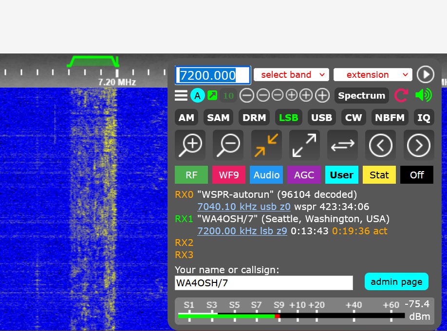Select DRM mode
The image size is (447, 331).
[254, 117]
